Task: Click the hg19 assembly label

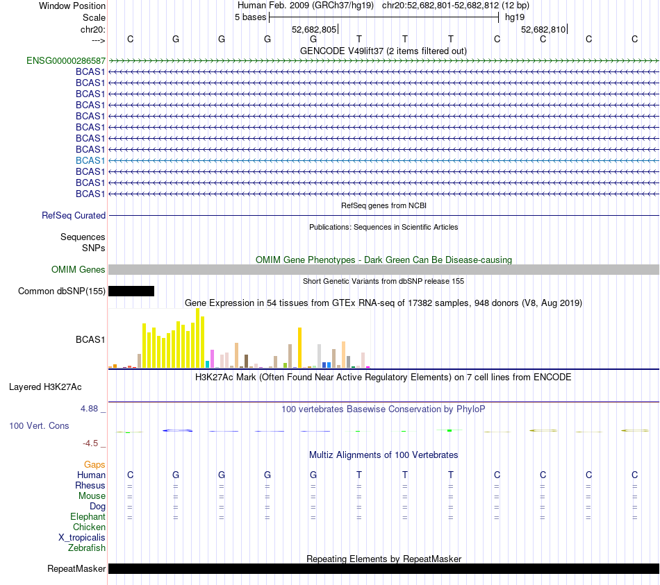Action: (x=515, y=17)
